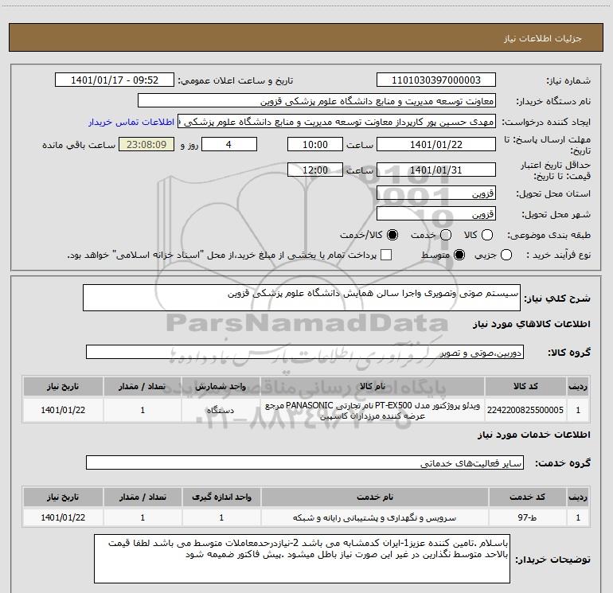Click the اطلاعات کالاهای مورد نیاز heading
This screenshot has width=613, height=593.
(531, 324)
